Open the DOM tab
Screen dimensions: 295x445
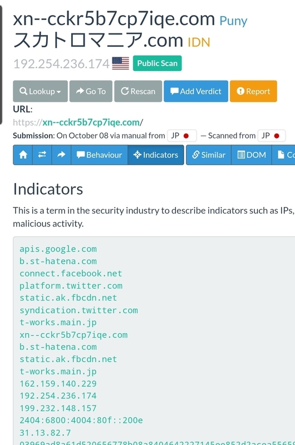[x=252, y=155]
